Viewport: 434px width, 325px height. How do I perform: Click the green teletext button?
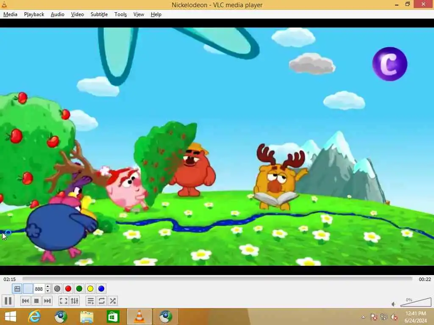point(79,289)
